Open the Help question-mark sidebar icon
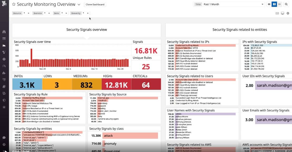Screen dimensions: 292x152 click(4, 145)
